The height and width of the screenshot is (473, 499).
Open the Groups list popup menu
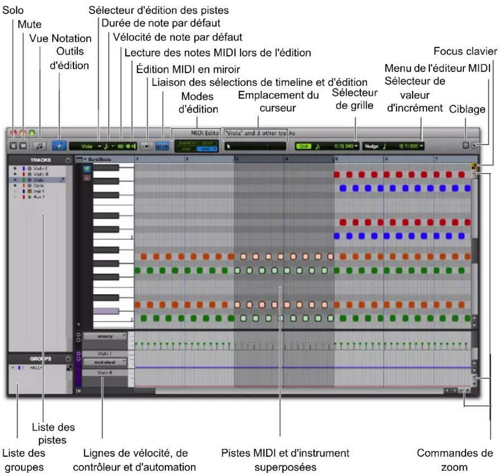(x=68, y=359)
